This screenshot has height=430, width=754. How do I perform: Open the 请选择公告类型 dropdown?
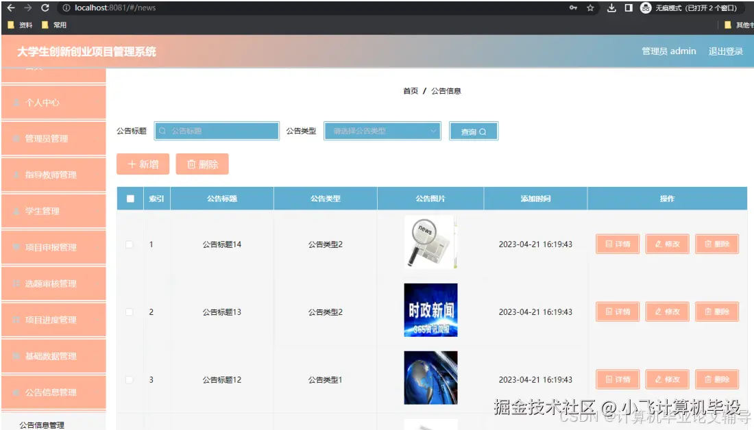pos(382,130)
